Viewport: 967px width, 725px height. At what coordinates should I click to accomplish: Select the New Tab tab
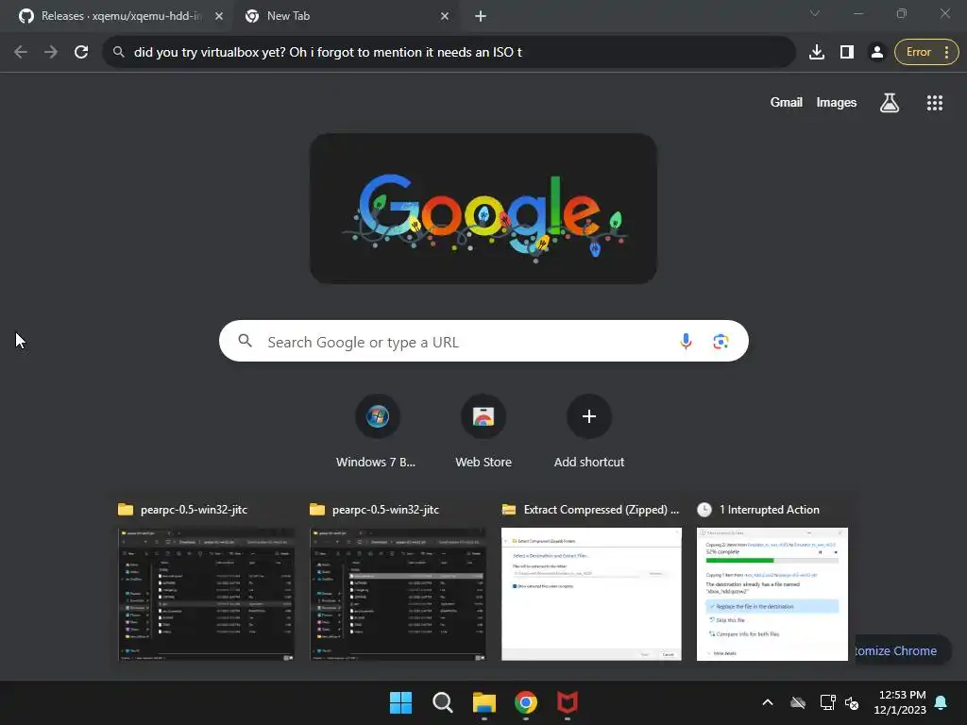coord(345,16)
